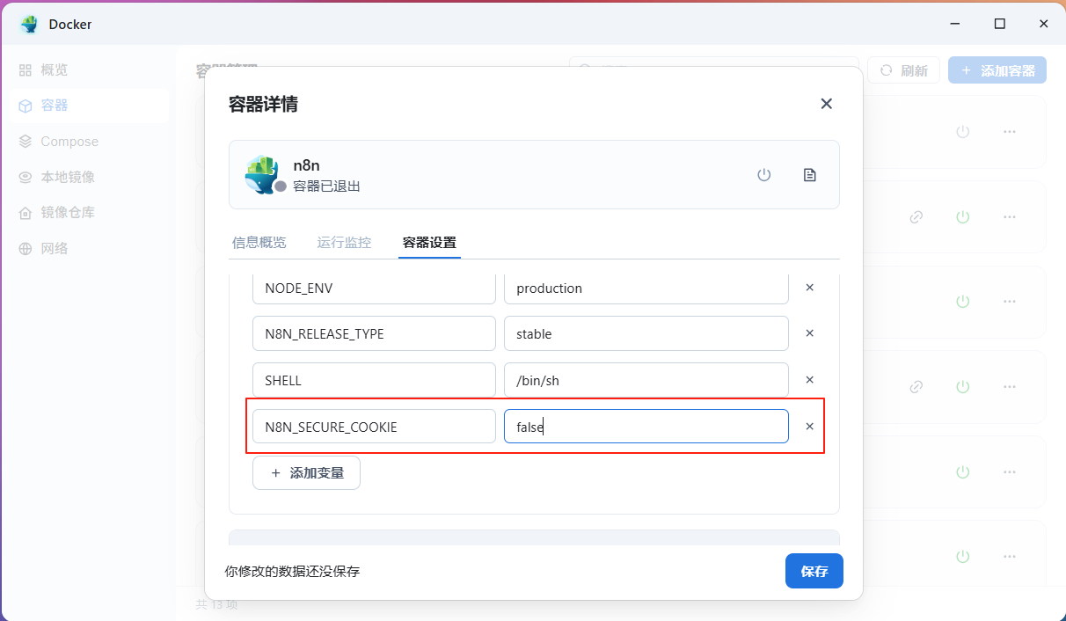Toggle power state of the first container in list

962,132
